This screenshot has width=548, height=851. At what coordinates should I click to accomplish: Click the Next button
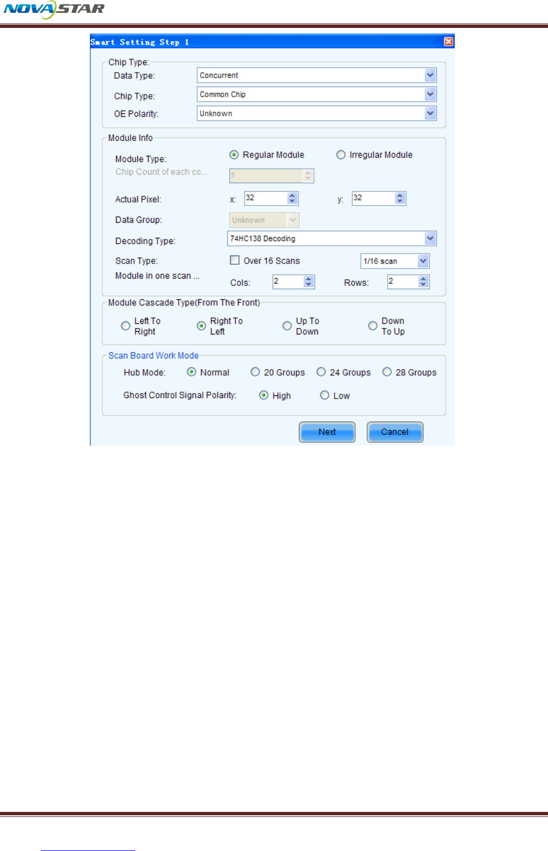click(327, 432)
